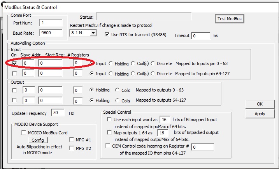Image resolution: width=279 pixels, height=169 pixels.
Task: Select Discrete radio for Inputs pin 64-127
Action: click(x=153, y=73)
